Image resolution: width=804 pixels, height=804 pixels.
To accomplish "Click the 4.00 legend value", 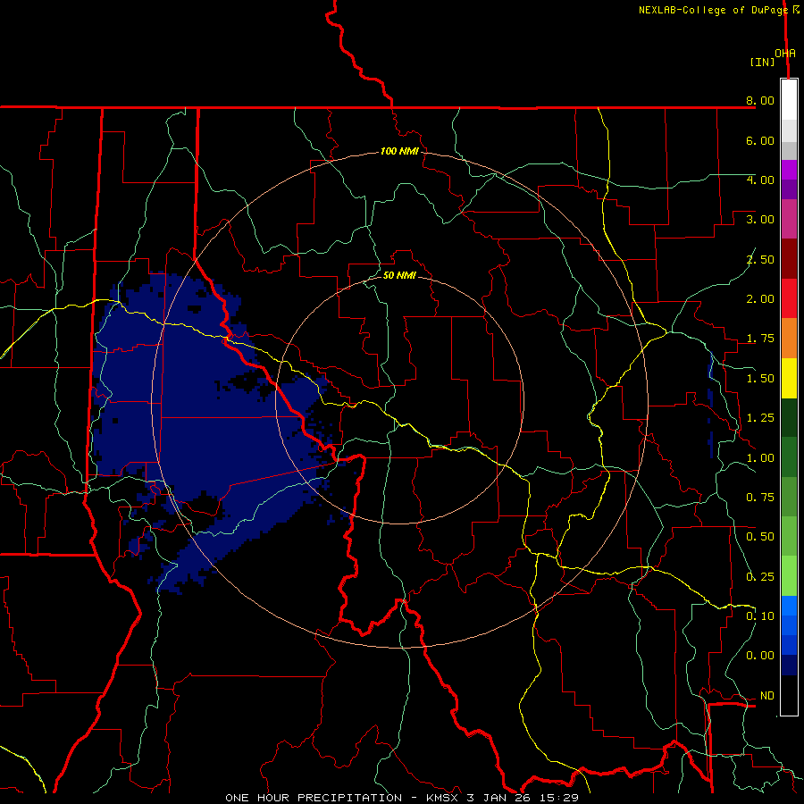I will tap(760, 180).
